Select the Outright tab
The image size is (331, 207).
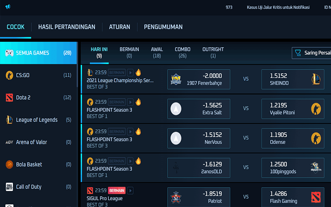(213, 52)
